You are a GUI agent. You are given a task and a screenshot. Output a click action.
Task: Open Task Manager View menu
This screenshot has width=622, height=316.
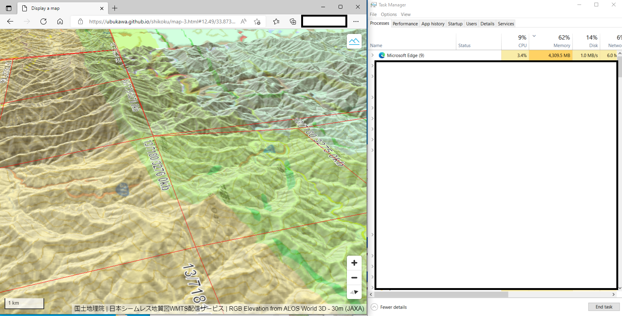406,14
